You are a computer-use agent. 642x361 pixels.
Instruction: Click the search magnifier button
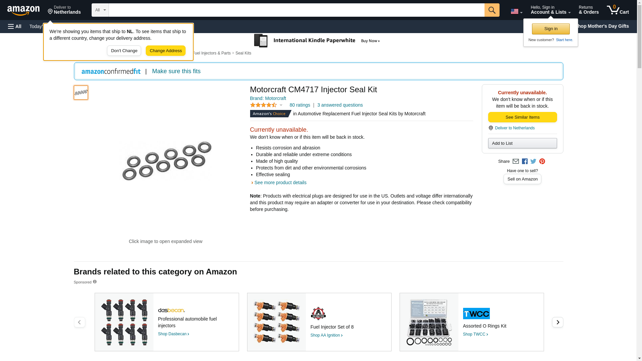[x=492, y=10]
